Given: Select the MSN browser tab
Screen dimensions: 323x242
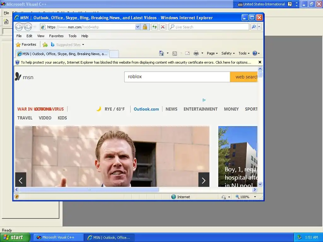Looking at the screenshot, I should (x=63, y=54).
